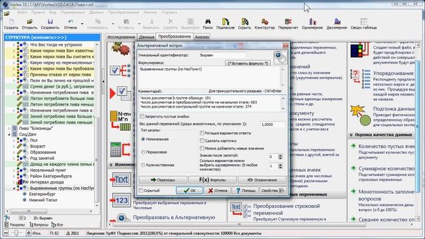Select the Порядковая scale type
This screenshot has height=239, width=425.
(143, 152)
